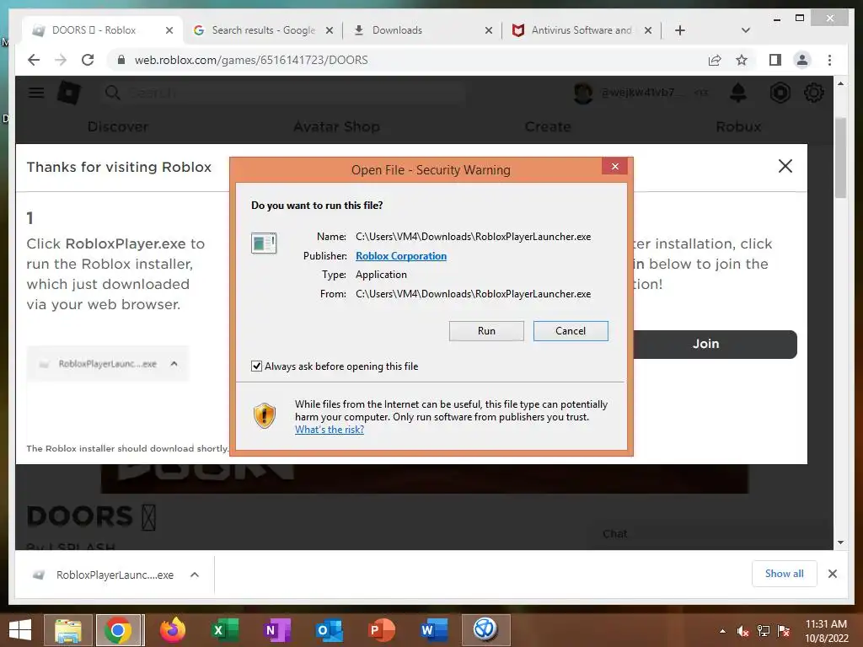The height and width of the screenshot is (647, 863).
Task: Click the muted volume tray icon
Action: coord(742,631)
